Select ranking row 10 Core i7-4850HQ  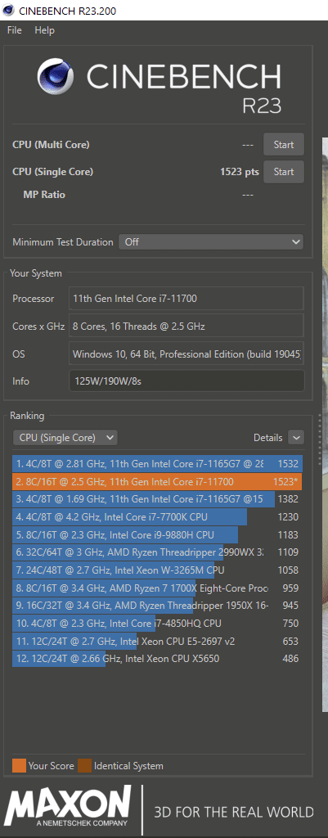point(157,623)
